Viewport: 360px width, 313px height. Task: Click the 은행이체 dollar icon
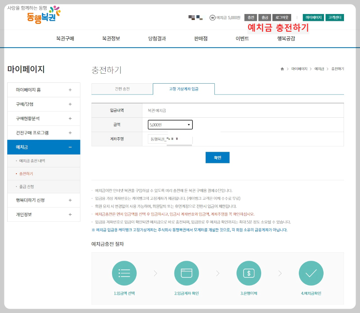pos(248,273)
